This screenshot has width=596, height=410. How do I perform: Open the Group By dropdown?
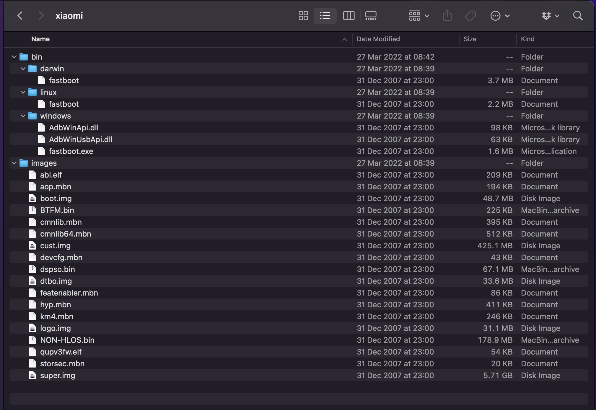point(419,16)
